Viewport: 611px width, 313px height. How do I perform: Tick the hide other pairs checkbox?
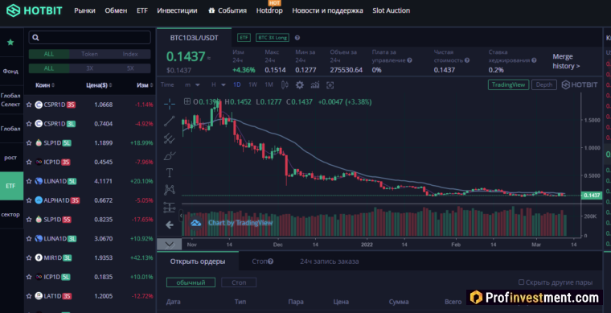pyautogui.click(x=521, y=282)
